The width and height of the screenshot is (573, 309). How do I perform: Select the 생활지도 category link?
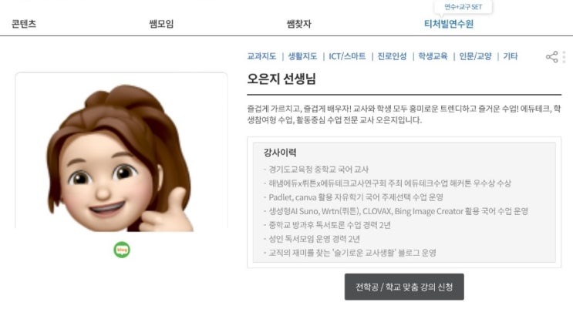click(302, 56)
